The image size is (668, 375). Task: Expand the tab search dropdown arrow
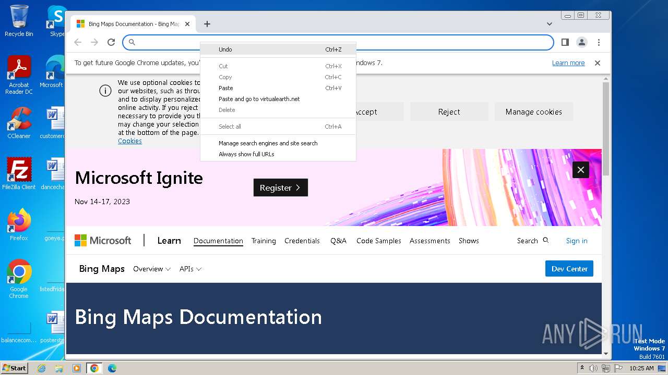(x=550, y=24)
